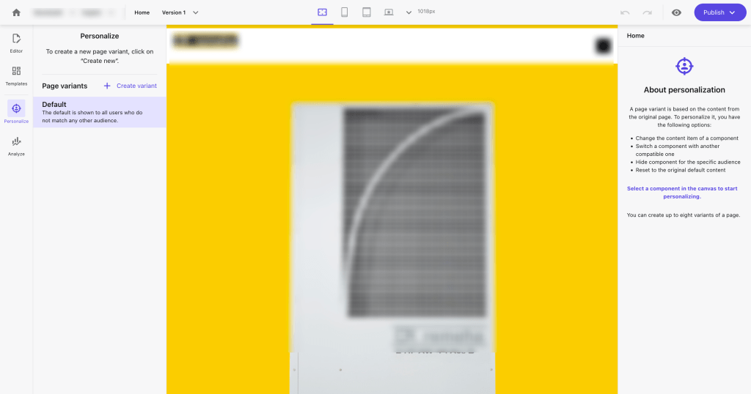This screenshot has width=751, height=394.
Task: Undo the last change
Action: [625, 12]
